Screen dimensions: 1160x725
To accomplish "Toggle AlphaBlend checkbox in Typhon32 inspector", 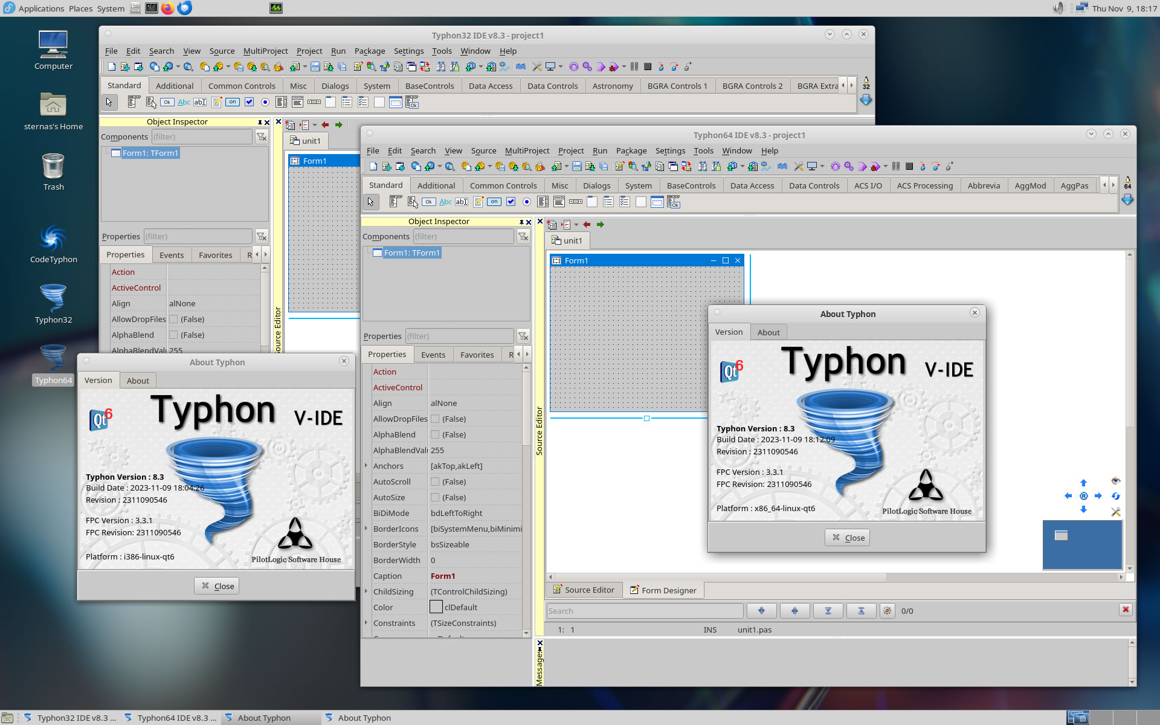I will point(173,335).
